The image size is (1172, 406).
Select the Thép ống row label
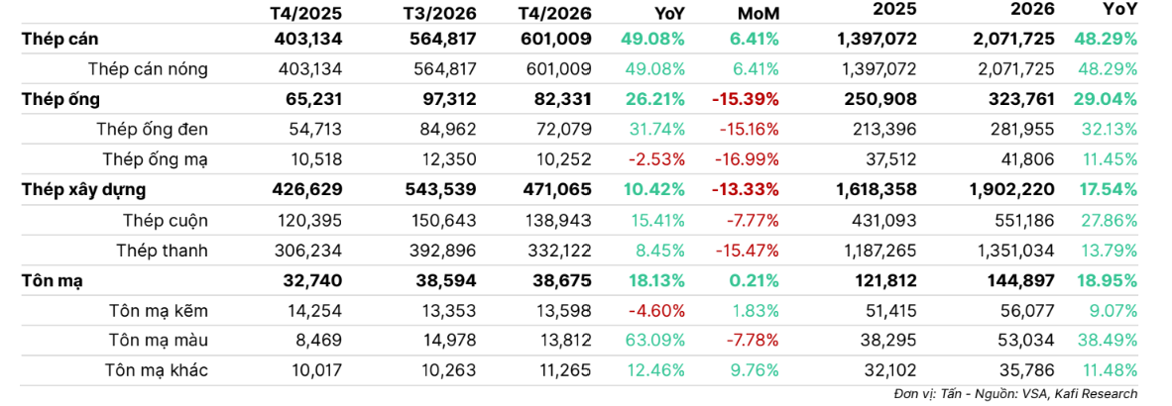coord(61,99)
